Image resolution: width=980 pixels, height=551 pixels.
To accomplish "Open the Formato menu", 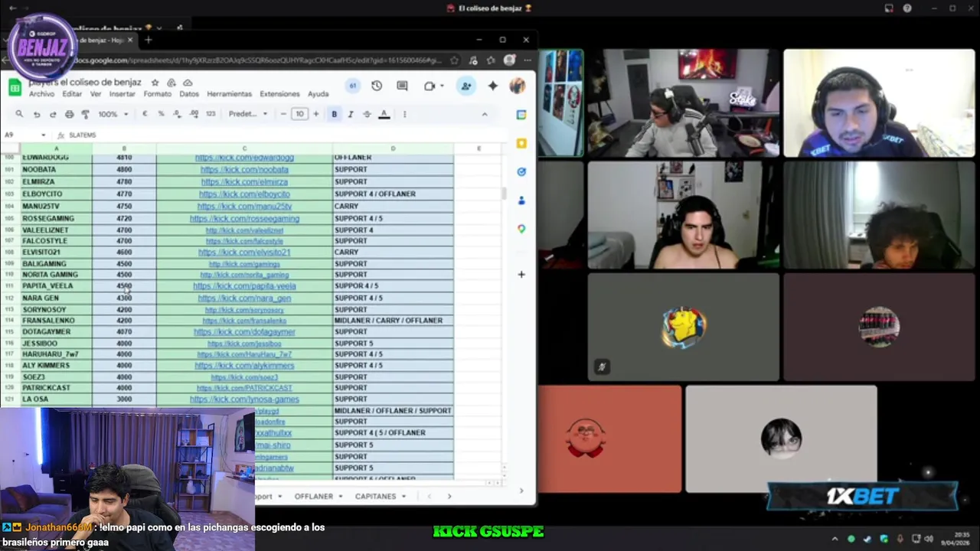I will [x=157, y=94].
